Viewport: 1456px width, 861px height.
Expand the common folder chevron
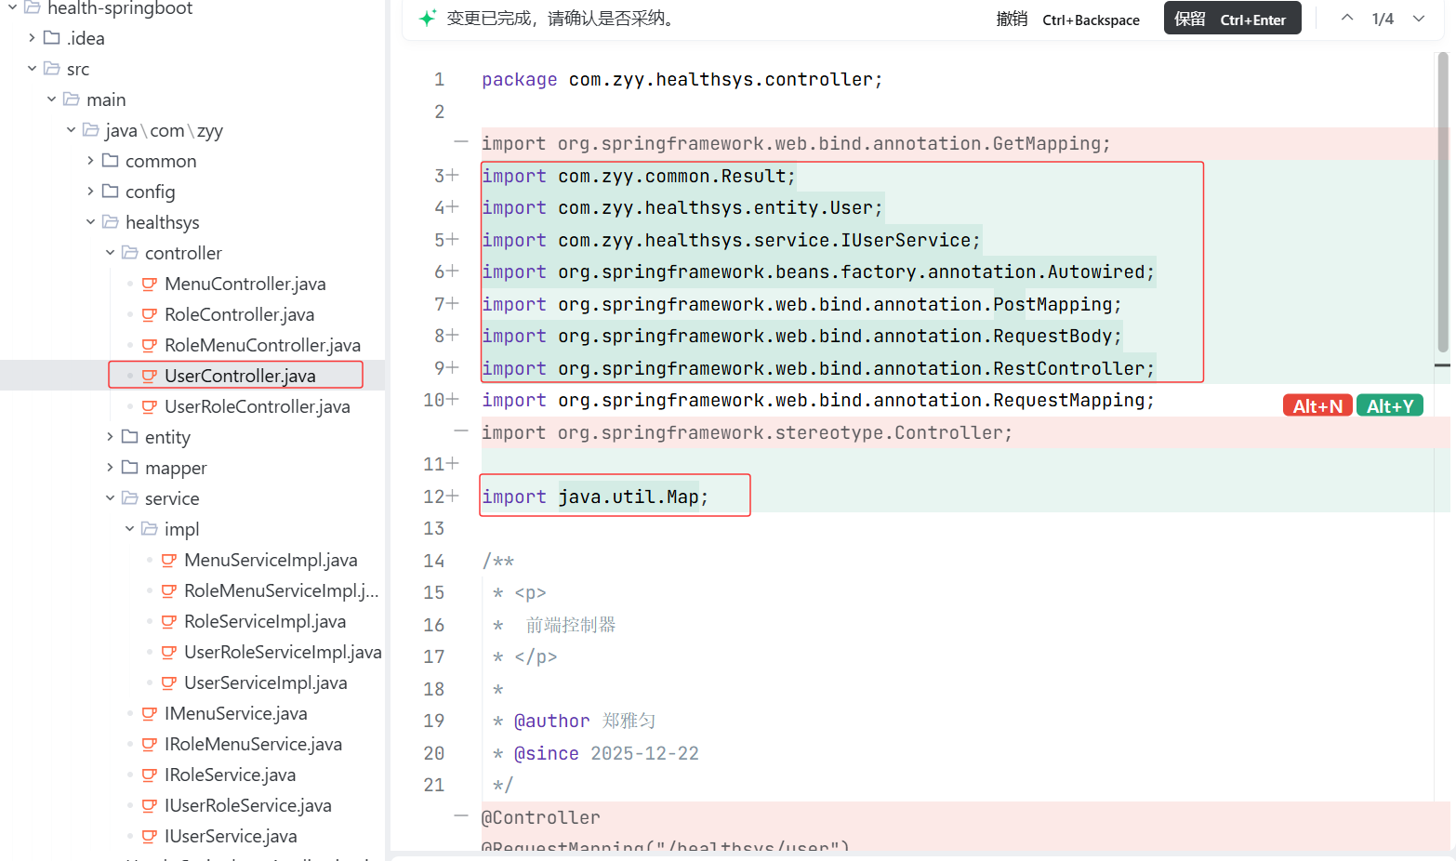click(90, 160)
